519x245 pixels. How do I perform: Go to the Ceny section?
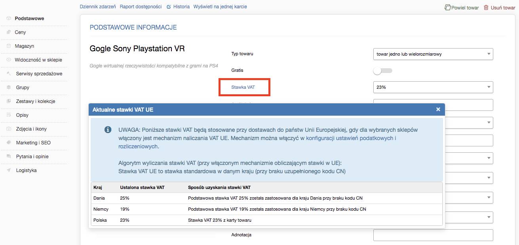[x=20, y=32]
